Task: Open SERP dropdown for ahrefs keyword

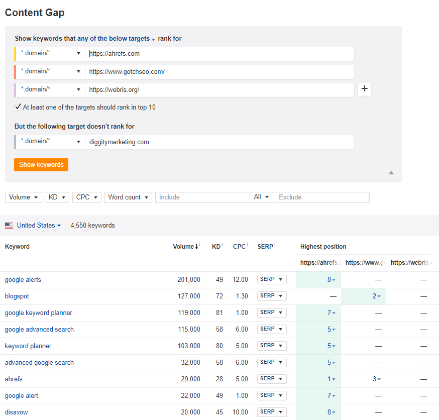Action: click(x=272, y=379)
